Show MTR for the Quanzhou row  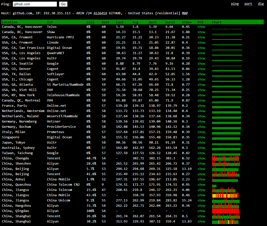point(201,184)
